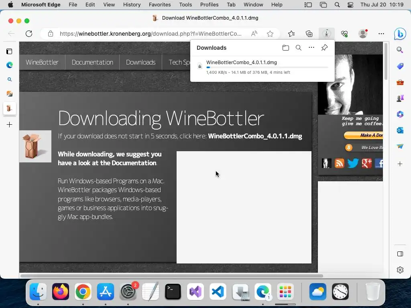Viewport: 411px width, 308px height.
Task: Open downloads folder icon in Downloads panel
Action: coord(286,48)
